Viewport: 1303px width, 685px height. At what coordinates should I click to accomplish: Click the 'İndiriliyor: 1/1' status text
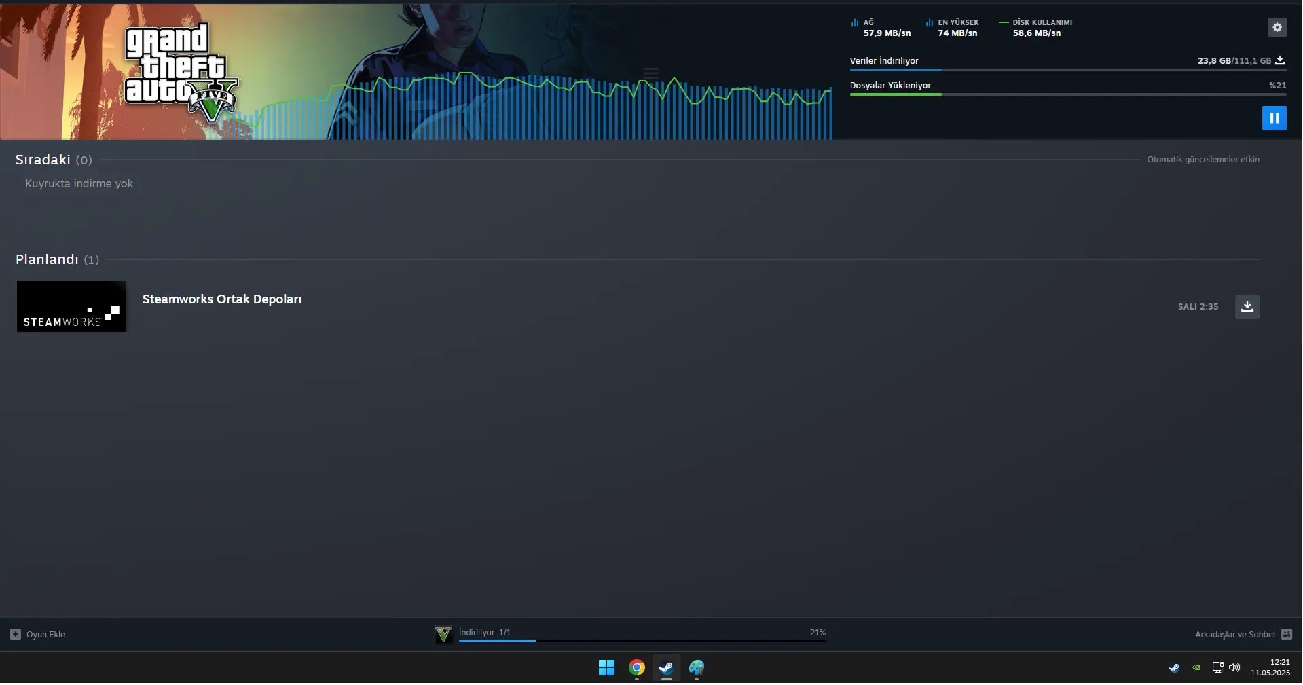pyautogui.click(x=485, y=632)
